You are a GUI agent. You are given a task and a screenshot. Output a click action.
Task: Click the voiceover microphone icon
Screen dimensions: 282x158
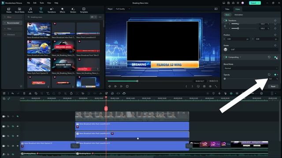[219, 93]
